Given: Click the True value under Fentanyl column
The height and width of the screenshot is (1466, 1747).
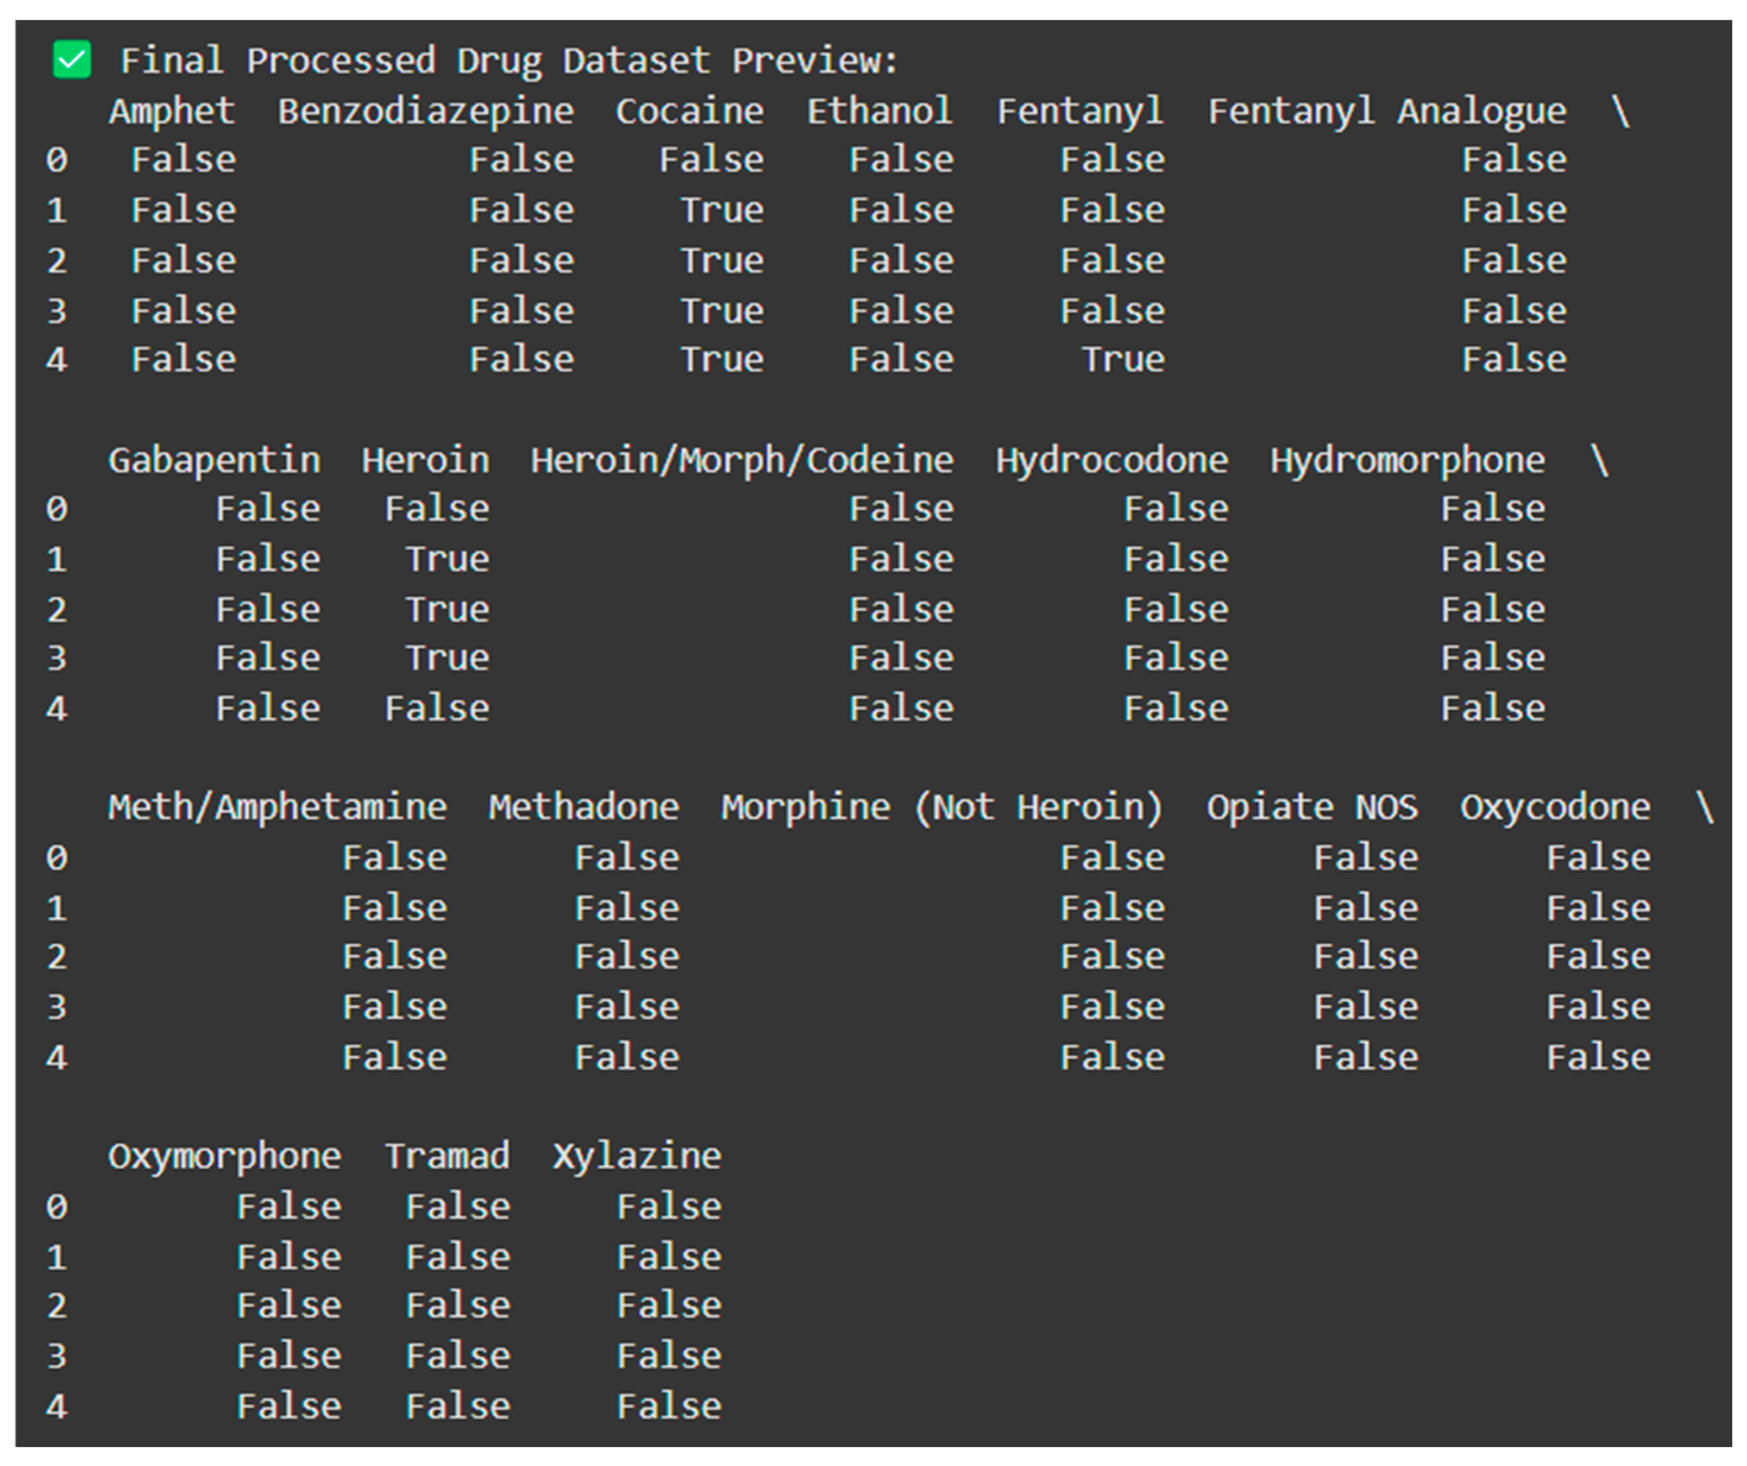Looking at the screenshot, I should [x=1122, y=360].
